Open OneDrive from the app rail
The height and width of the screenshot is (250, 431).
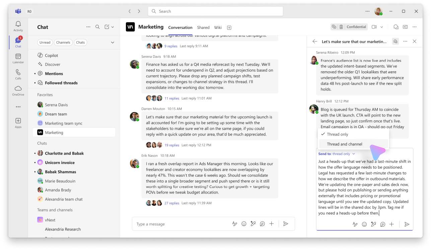(x=18, y=90)
